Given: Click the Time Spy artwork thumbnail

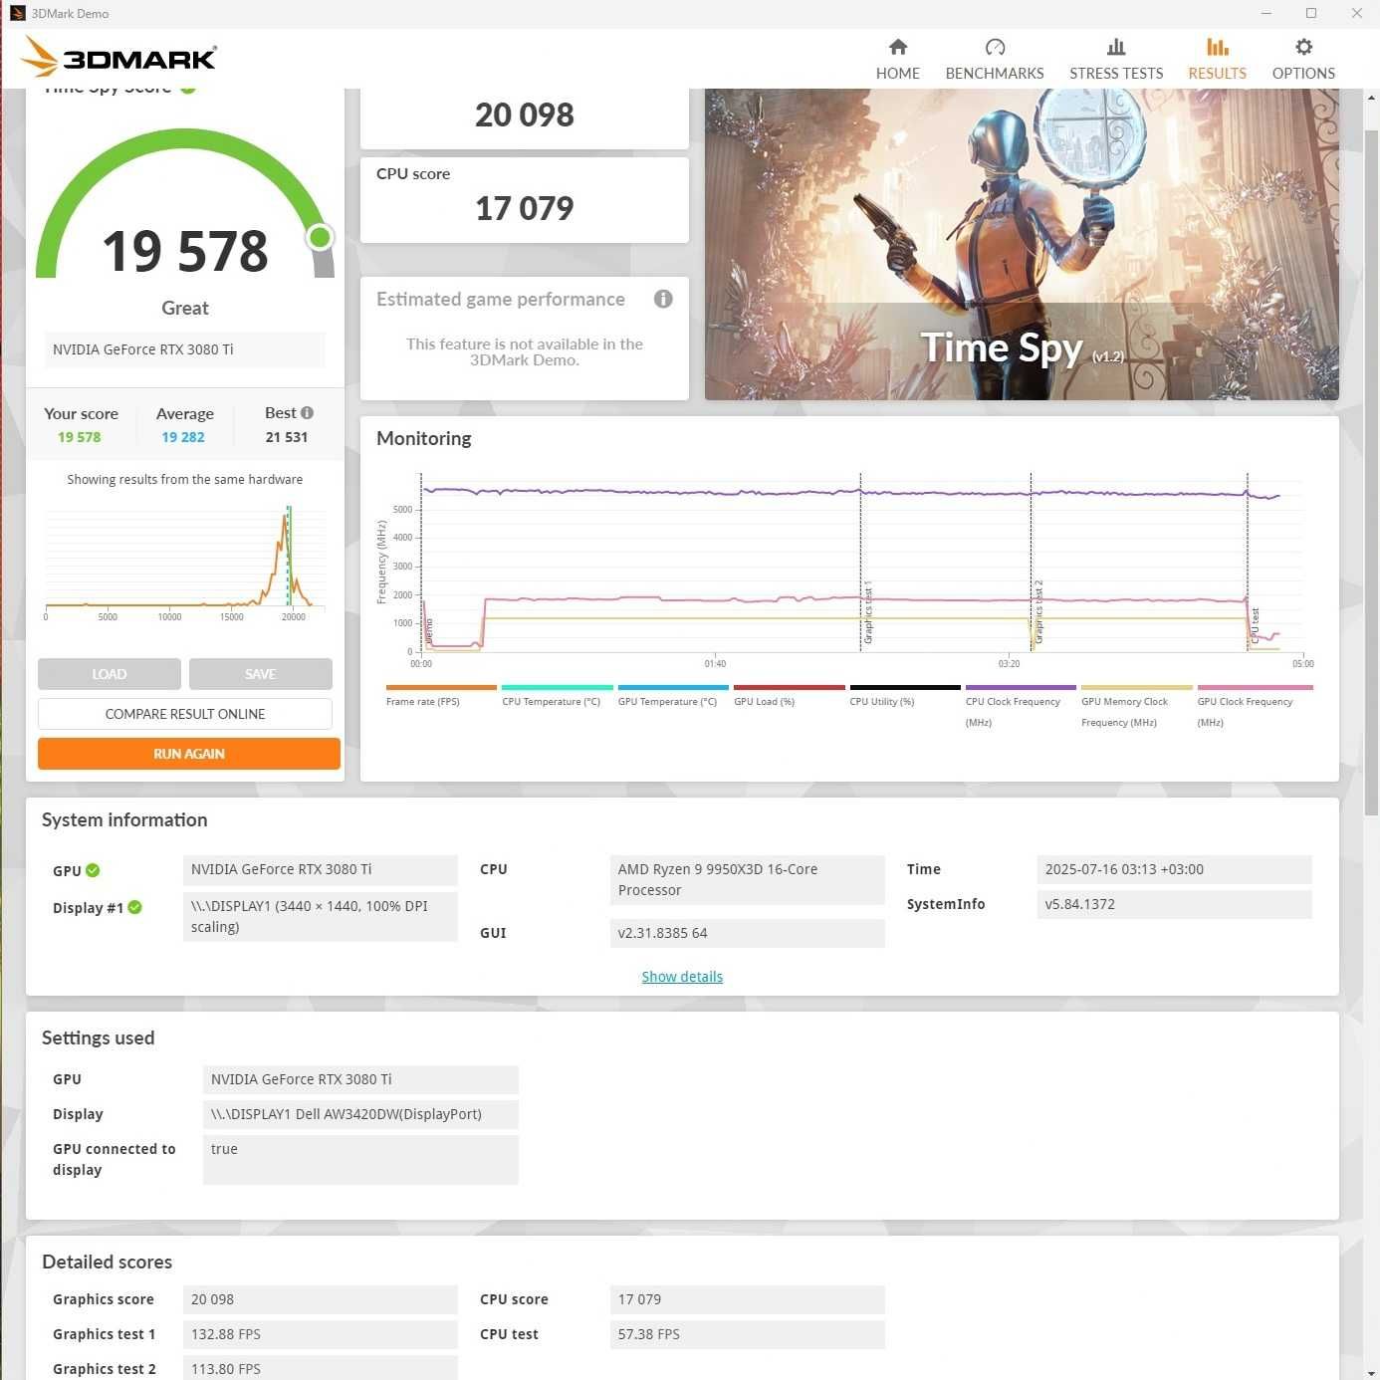Looking at the screenshot, I should tap(1022, 244).
